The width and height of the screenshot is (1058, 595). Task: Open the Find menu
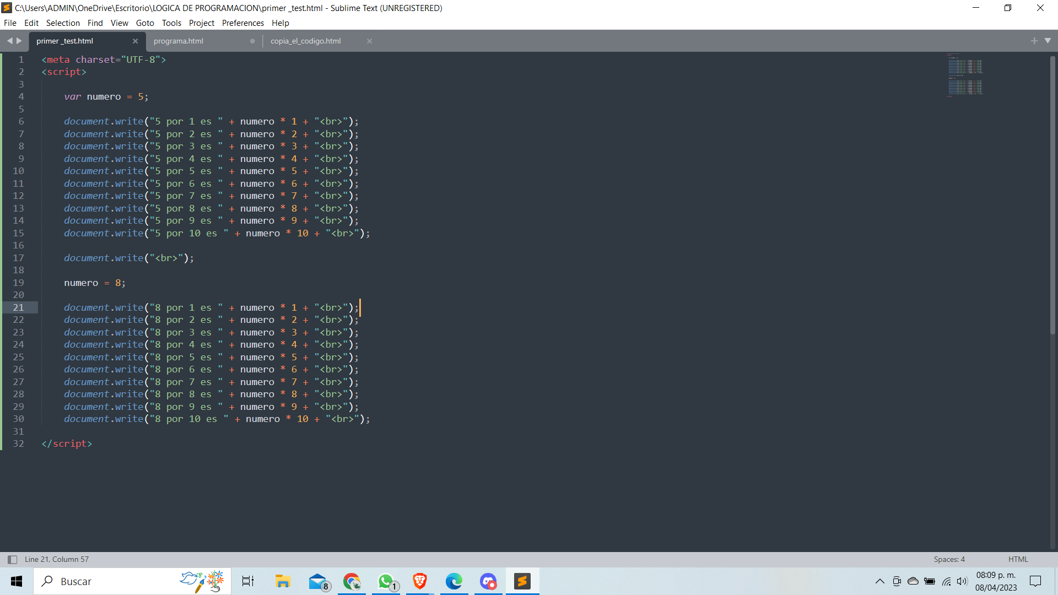(x=95, y=23)
